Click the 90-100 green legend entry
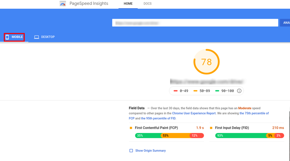The width and height of the screenshot is (290, 161). (x=225, y=91)
